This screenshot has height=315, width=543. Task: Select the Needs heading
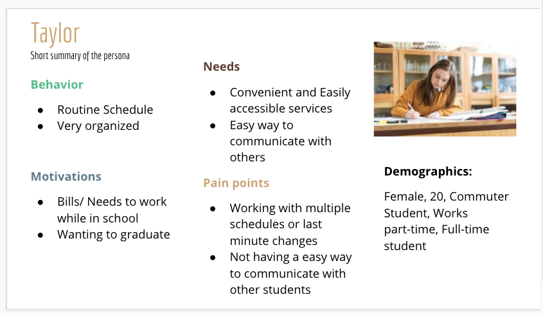(221, 66)
